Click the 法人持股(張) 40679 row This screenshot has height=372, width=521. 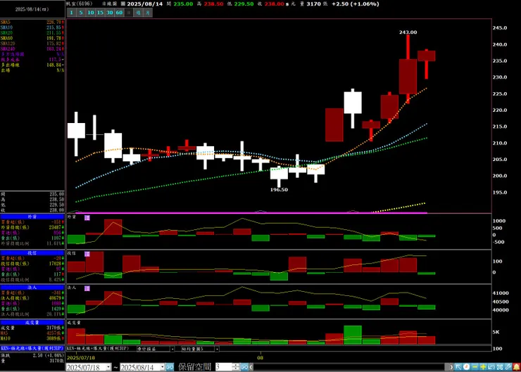tap(32, 298)
